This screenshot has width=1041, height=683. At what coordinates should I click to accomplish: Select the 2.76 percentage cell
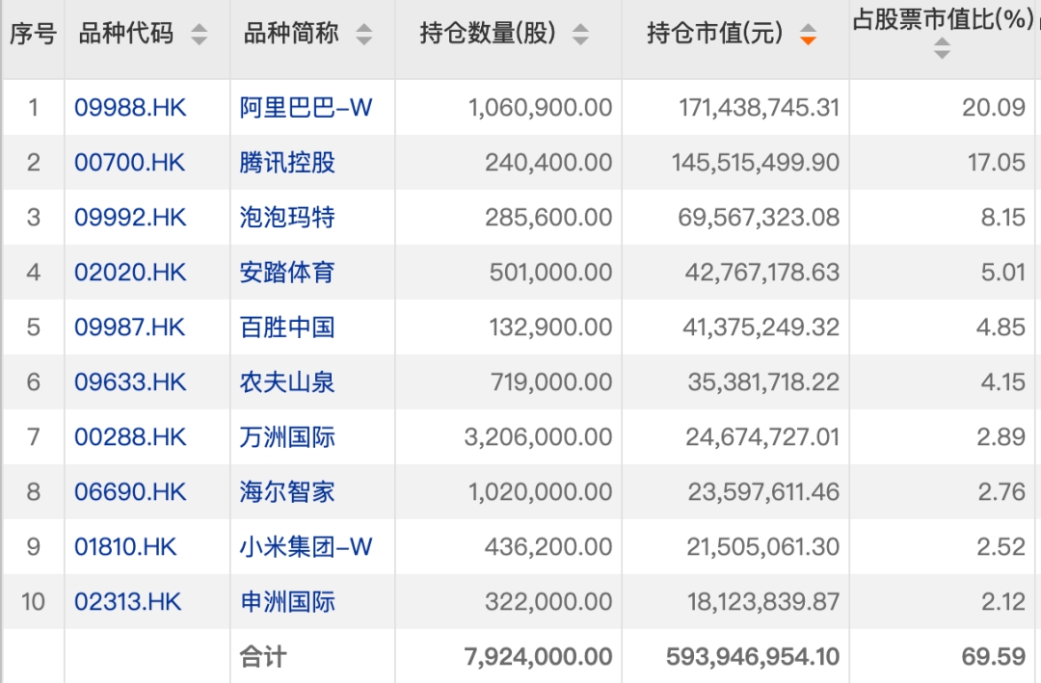click(x=1001, y=492)
